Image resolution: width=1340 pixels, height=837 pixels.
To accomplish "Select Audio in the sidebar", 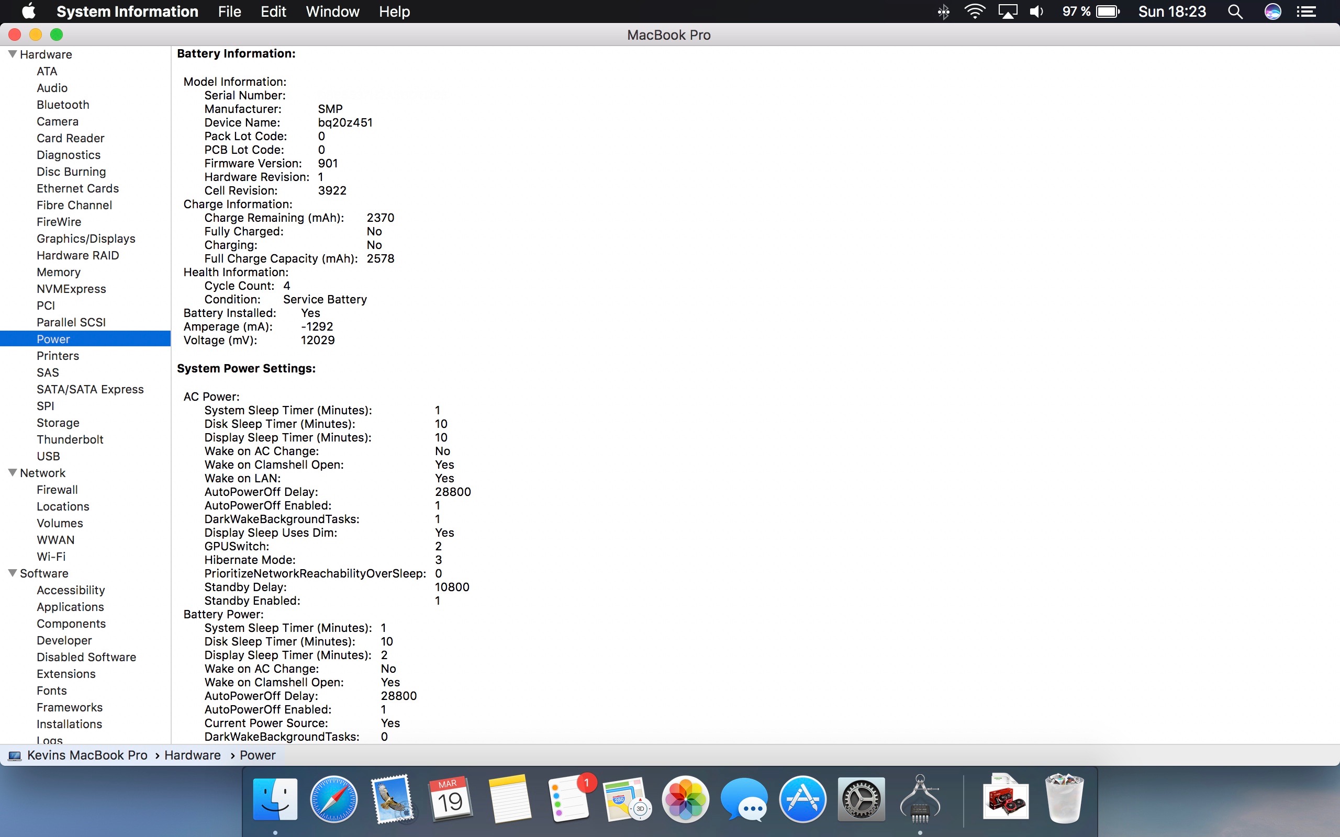I will [x=52, y=87].
